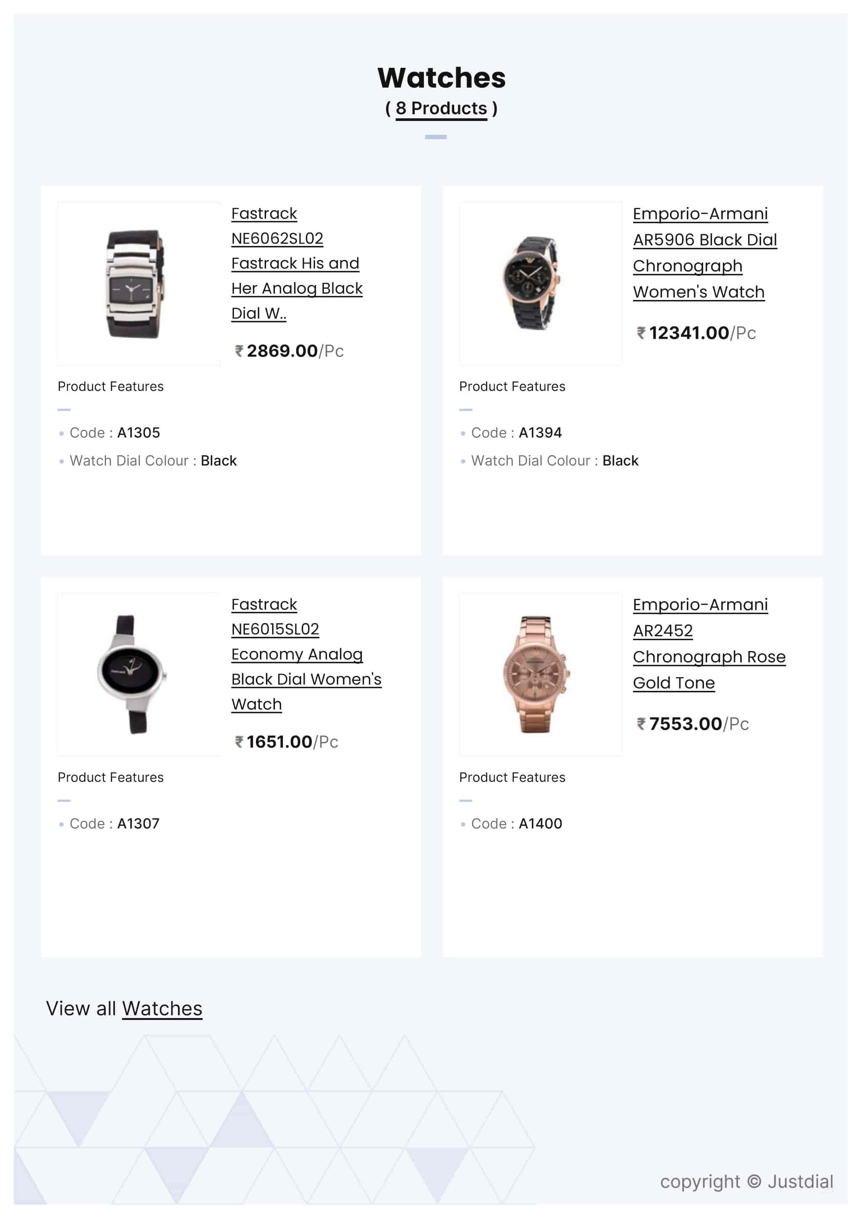862x1220 pixels.
Task: Click the copyright Justdial footer text
Action: 746,1181
